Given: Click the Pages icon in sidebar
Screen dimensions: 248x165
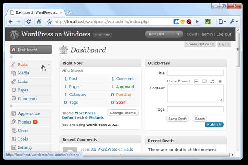Looking at the screenshot, I should tap(14, 90).
